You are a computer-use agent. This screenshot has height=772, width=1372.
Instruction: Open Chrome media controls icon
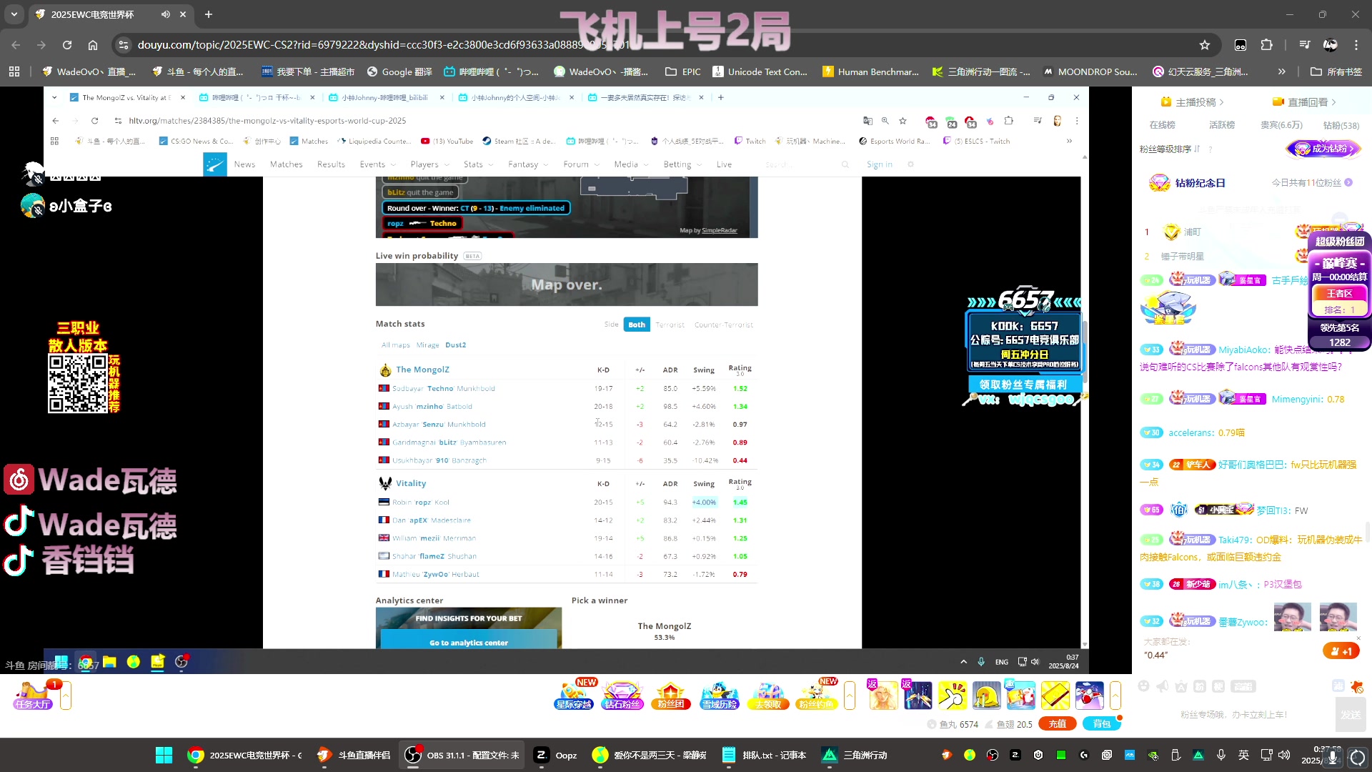tap(1305, 45)
